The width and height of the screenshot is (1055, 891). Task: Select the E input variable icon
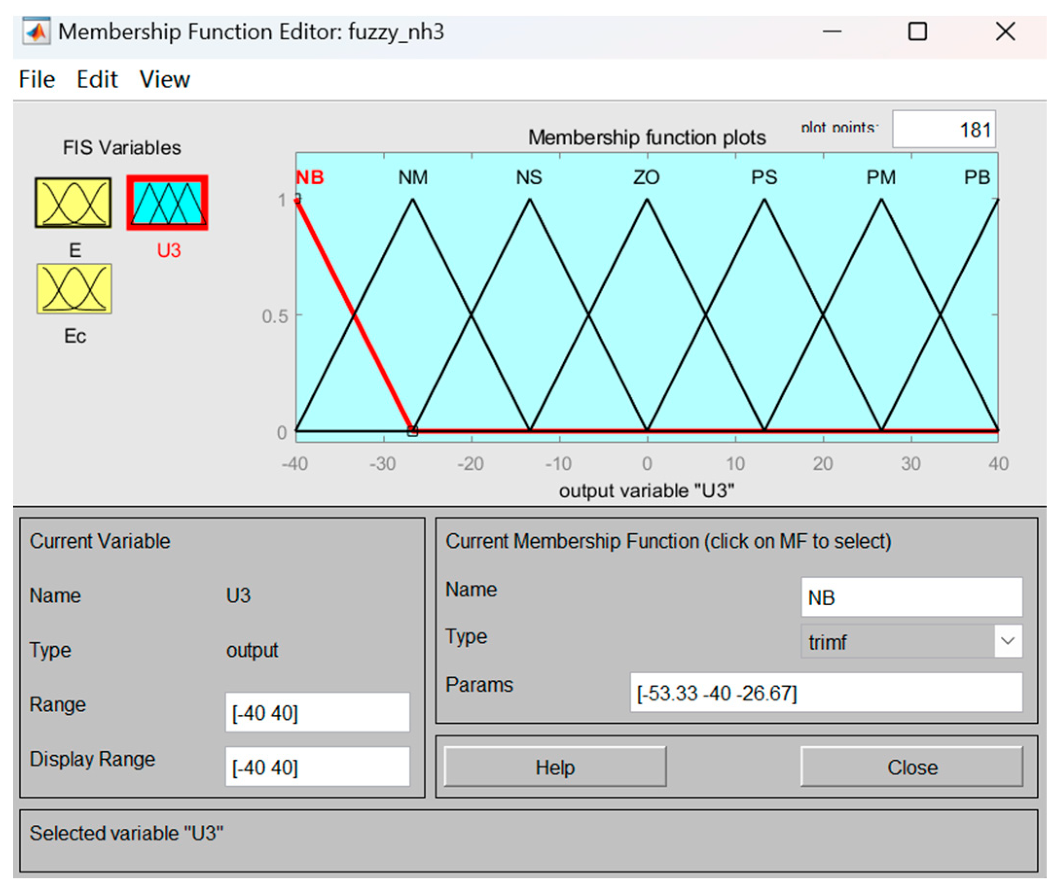pos(73,203)
